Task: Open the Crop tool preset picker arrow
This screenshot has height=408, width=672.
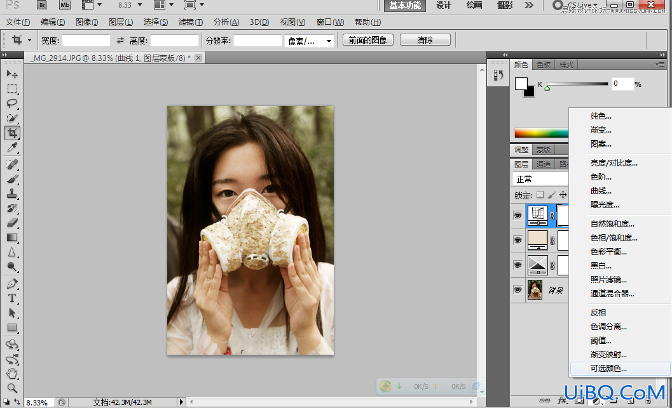Action: point(29,40)
